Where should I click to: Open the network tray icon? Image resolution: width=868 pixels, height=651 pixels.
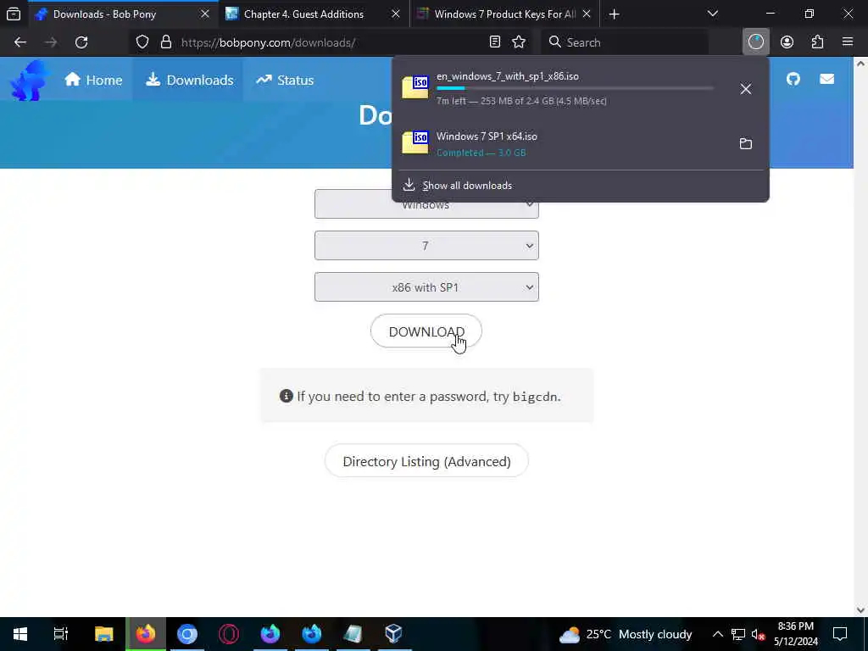coord(738,634)
